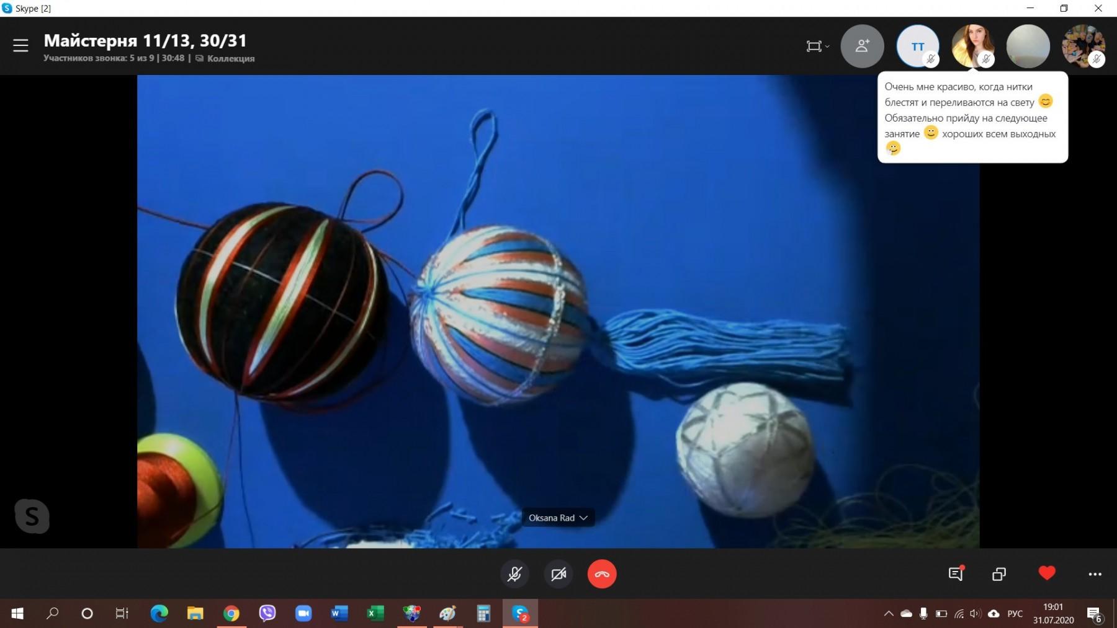
Task: Click the Skype logo watermark
Action: [x=32, y=516]
